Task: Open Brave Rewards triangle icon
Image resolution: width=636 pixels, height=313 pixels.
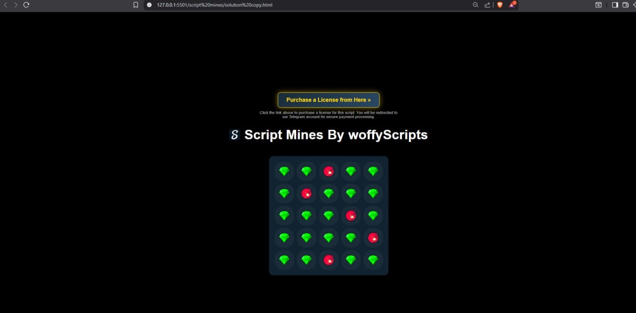Action: point(512,5)
